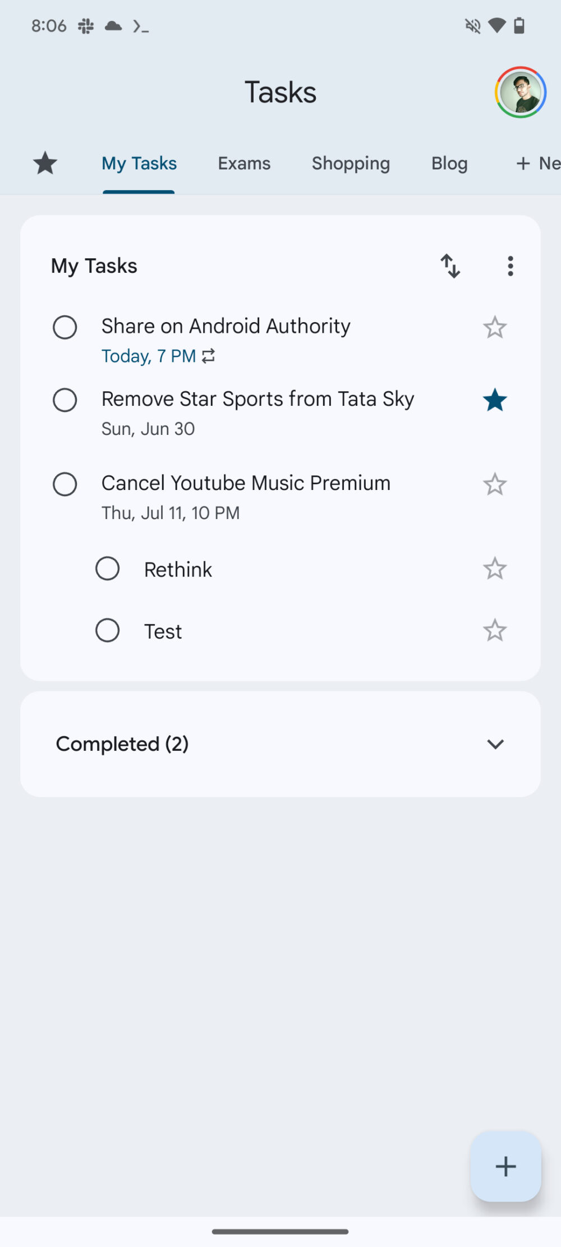Image resolution: width=561 pixels, height=1247 pixels.
Task: Mark Share on Android Authority as complete
Action: coord(65,328)
